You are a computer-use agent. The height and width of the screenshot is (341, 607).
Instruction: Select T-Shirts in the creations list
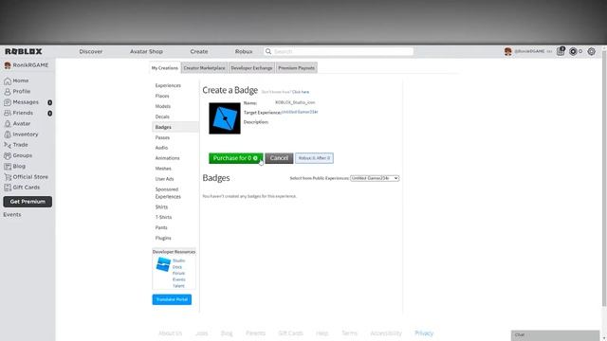[x=163, y=217]
